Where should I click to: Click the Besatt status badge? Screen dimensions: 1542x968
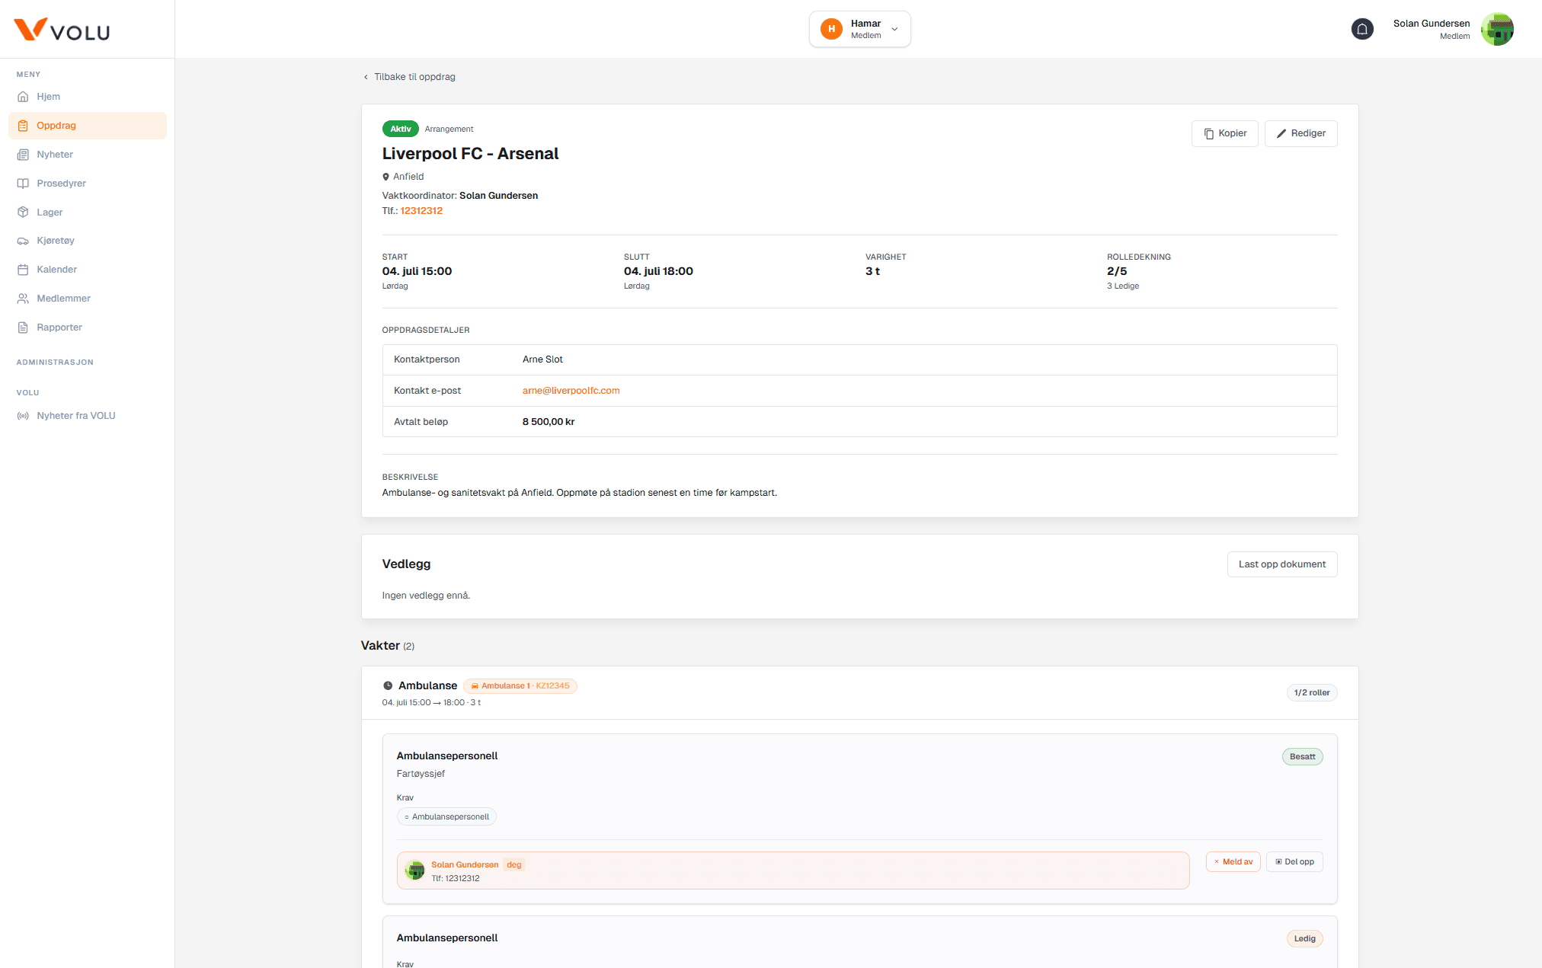click(x=1303, y=757)
